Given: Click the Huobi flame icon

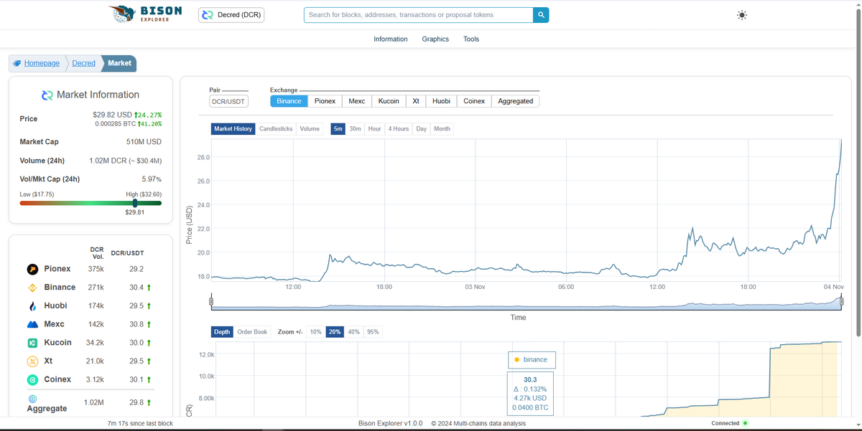Looking at the screenshot, I should (x=32, y=306).
